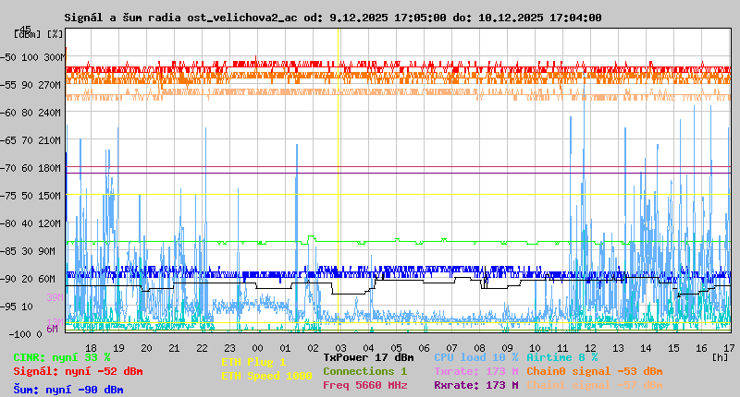Click the 'TxPower 17 dBm' legend label
The width and height of the screenshot is (740, 397).
coord(368,357)
